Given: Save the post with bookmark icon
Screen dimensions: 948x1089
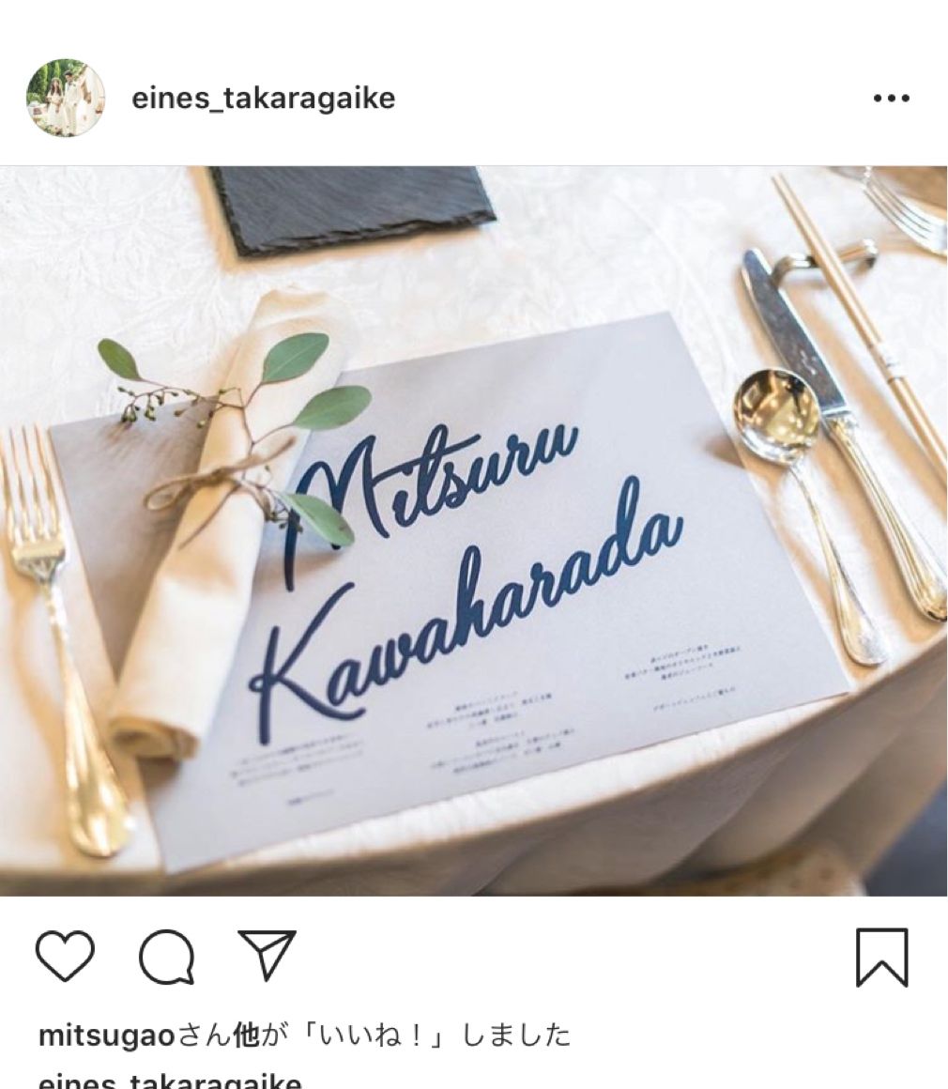Looking at the screenshot, I should click(882, 957).
